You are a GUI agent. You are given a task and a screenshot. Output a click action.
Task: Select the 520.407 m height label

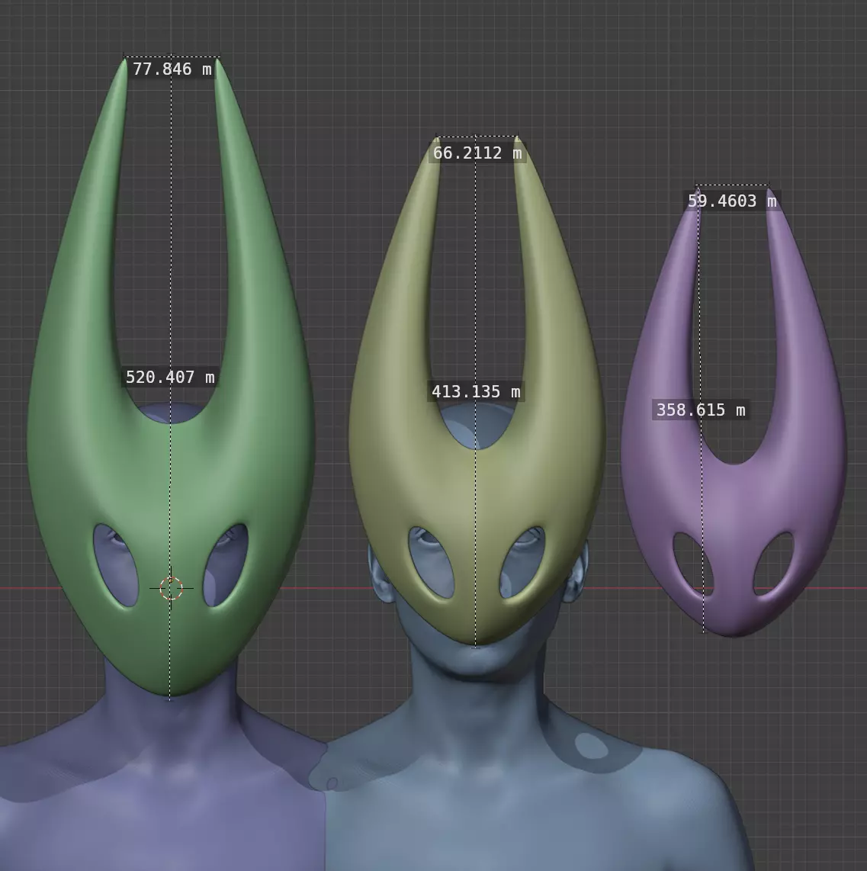(x=170, y=378)
